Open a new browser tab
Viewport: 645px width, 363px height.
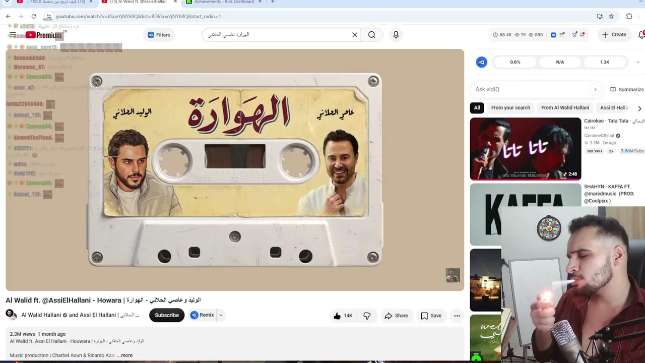(273, 2)
